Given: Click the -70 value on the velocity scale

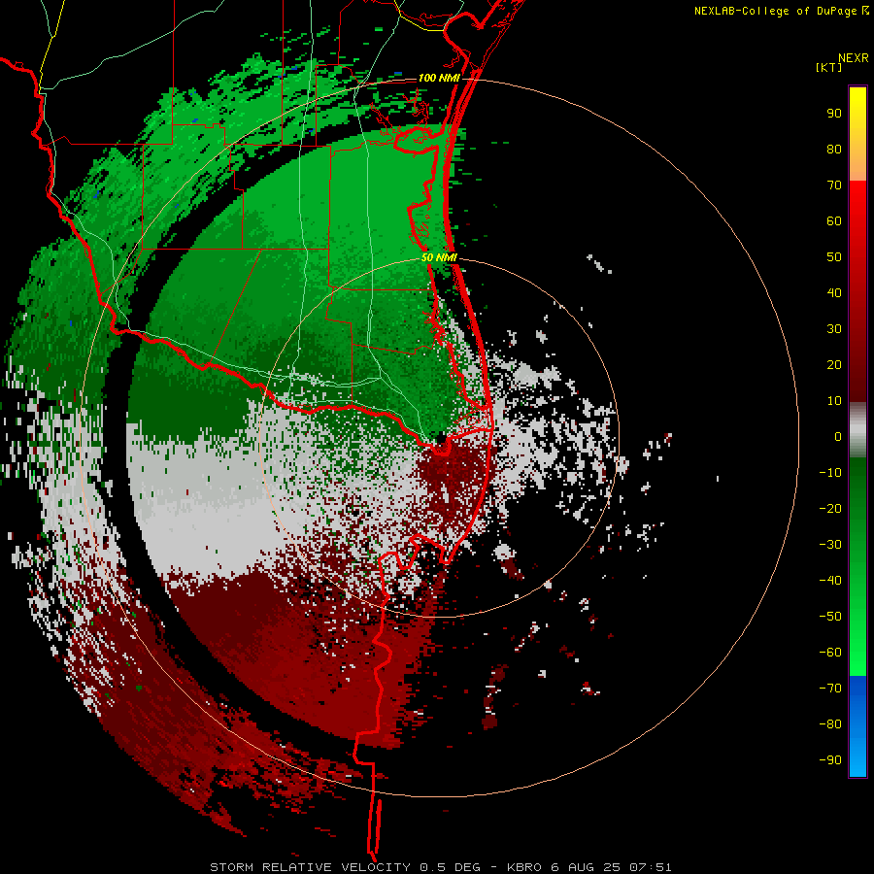Looking at the screenshot, I should (830, 688).
